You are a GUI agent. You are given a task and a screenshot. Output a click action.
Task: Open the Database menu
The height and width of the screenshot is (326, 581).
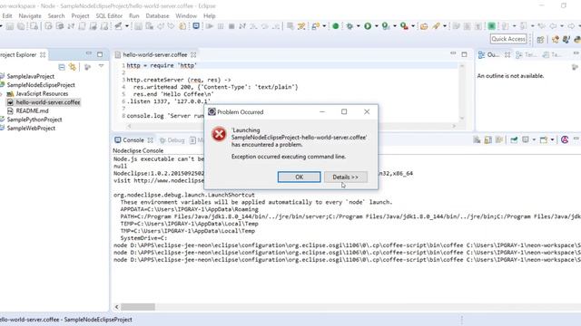click(x=157, y=16)
